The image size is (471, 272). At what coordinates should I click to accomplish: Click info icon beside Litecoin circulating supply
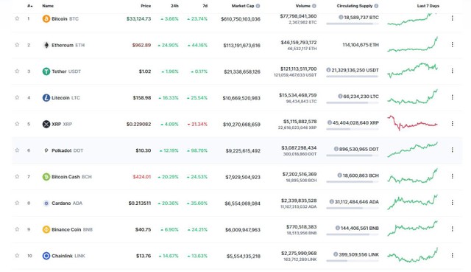coord(340,97)
